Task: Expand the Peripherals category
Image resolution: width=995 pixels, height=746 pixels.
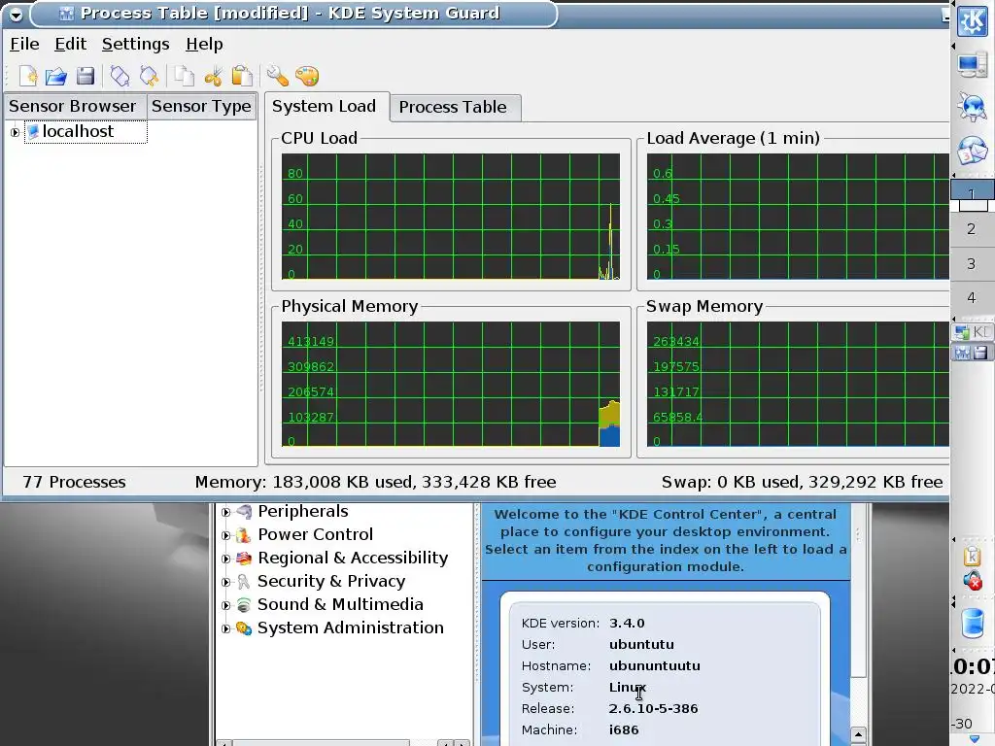Action: 225,512
